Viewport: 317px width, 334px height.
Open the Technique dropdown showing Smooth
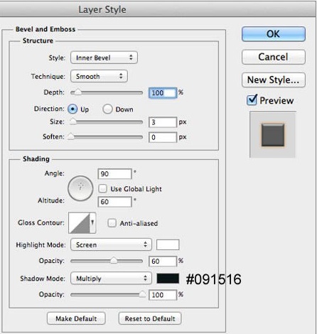point(99,76)
